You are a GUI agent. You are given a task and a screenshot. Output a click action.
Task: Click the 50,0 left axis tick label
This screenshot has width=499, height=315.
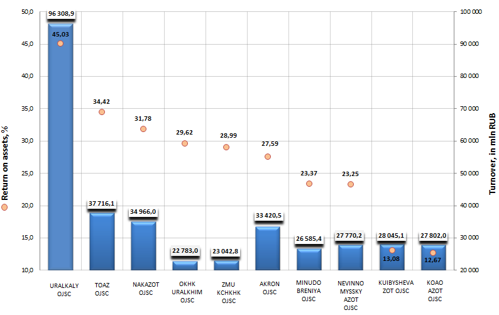pos(28,12)
